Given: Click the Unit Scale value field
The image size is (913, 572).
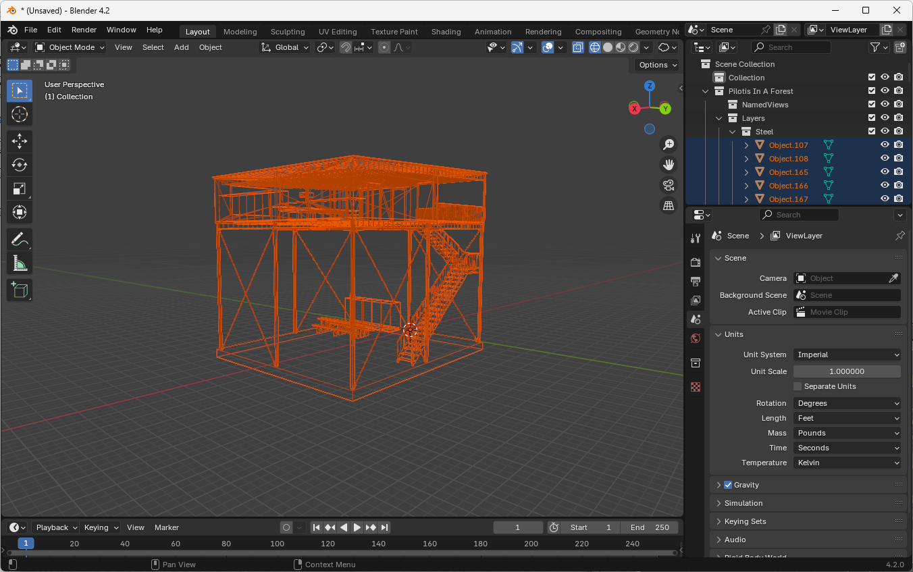Looking at the screenshot, I should (847, 371).
